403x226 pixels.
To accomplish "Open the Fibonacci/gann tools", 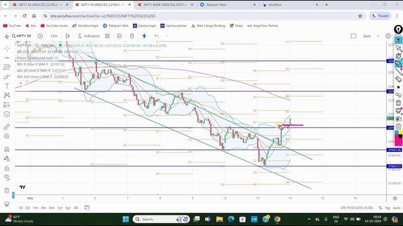I will coord(7,67).
